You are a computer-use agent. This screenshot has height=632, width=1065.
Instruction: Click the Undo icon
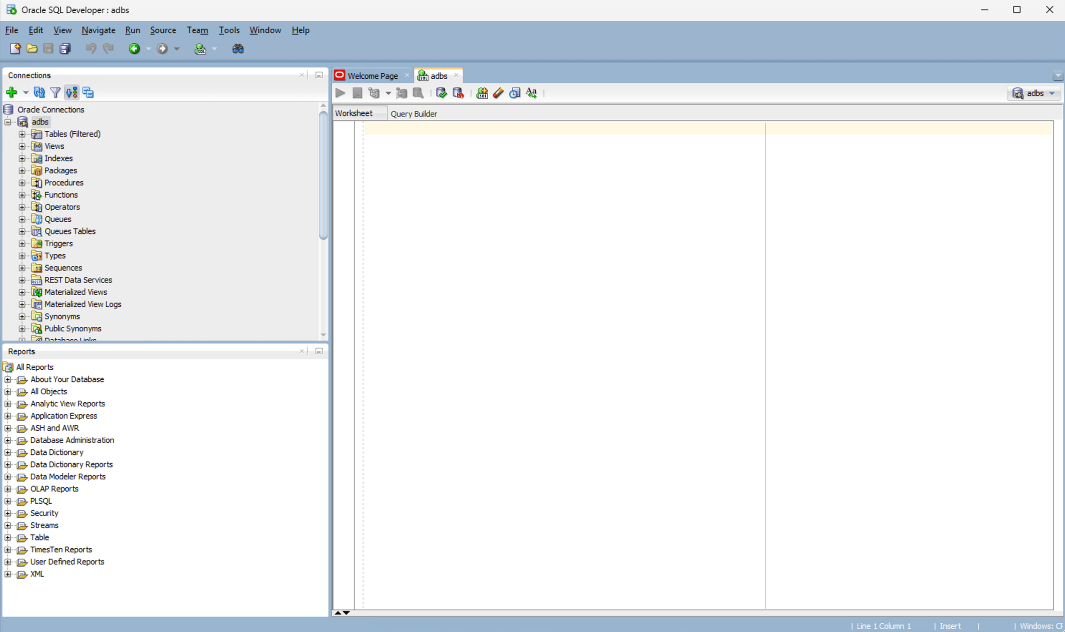(x=91, y=49)
